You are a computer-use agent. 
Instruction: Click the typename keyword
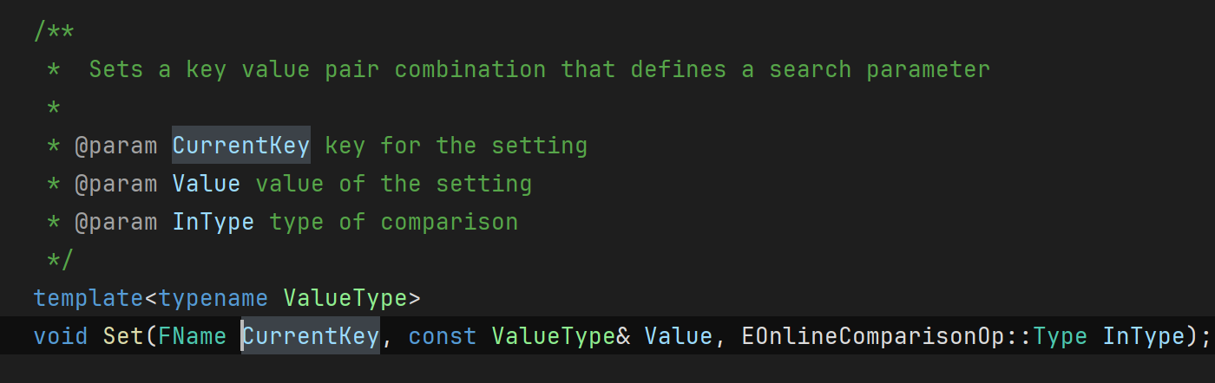click(x=213, y=299)
